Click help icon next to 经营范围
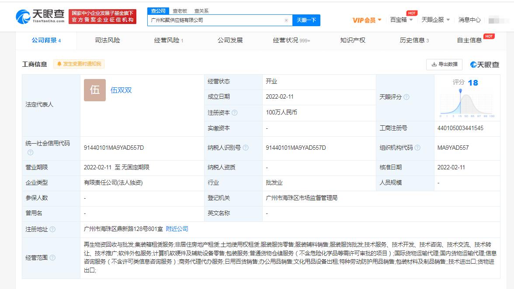The width and height of the screenshot is (514, 289). (52, 258)
